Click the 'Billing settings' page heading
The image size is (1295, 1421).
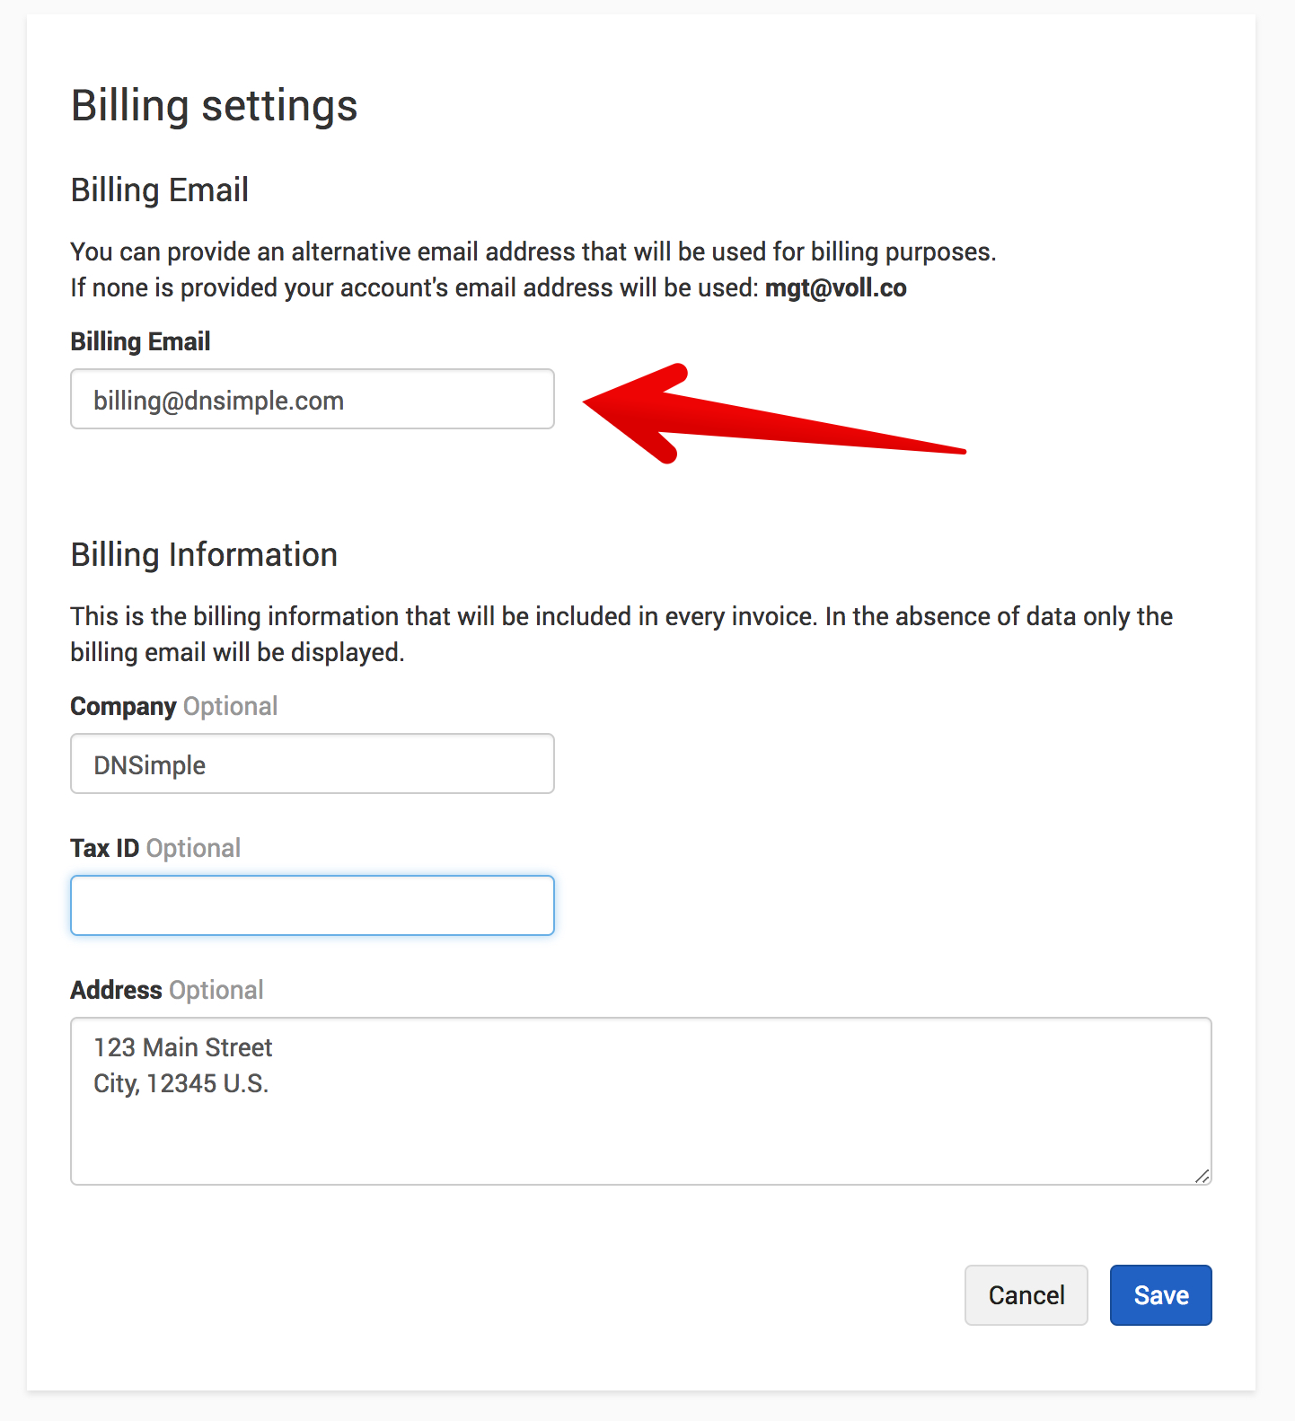point(214,106)
